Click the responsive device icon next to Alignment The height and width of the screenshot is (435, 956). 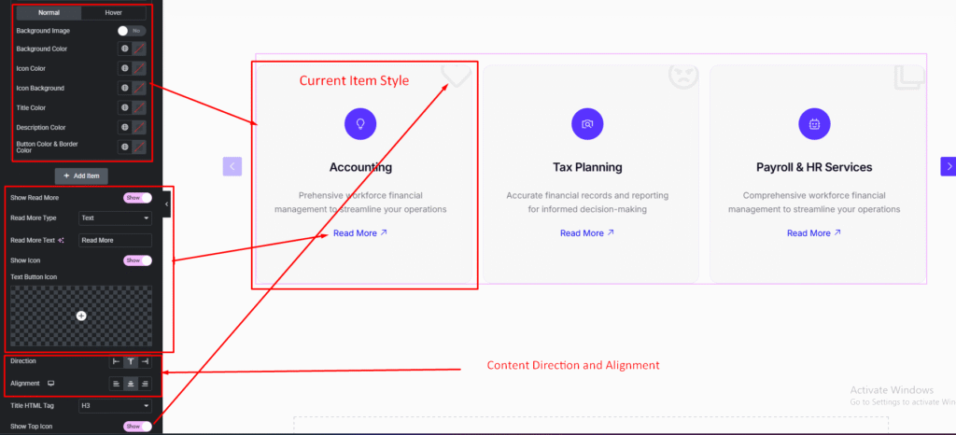(51, 383)
